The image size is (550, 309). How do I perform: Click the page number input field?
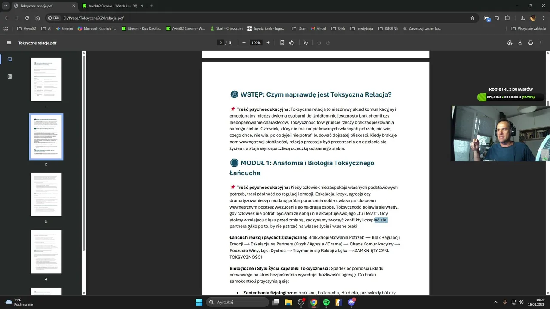[221, 43]
